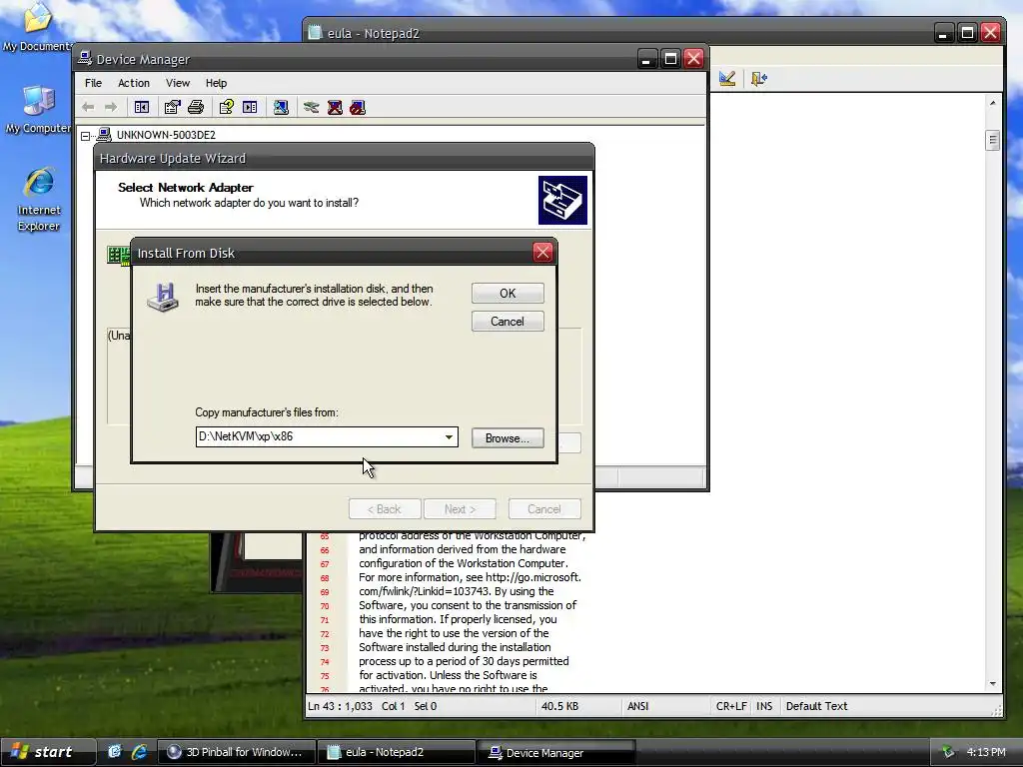Screen dimensions: 1023x767
Task: Click the Show Desktop quick launch icon
Action: click(x=114, y=752)
